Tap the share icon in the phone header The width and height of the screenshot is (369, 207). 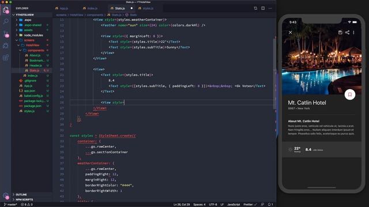347,32
